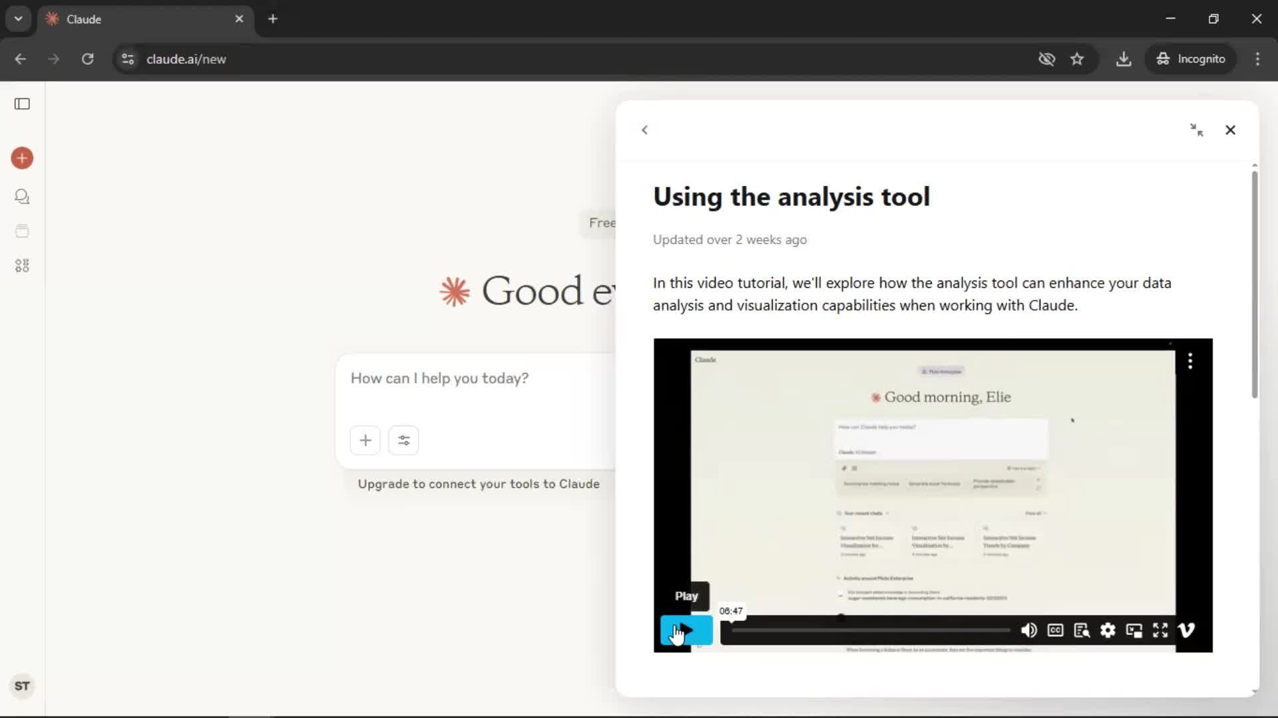Screen dimensions: 1278x718
Task: Click the tracking protection eye icon
Action: click(1047, 59)
